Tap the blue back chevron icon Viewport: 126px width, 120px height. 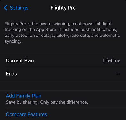(x=5, y=8)
